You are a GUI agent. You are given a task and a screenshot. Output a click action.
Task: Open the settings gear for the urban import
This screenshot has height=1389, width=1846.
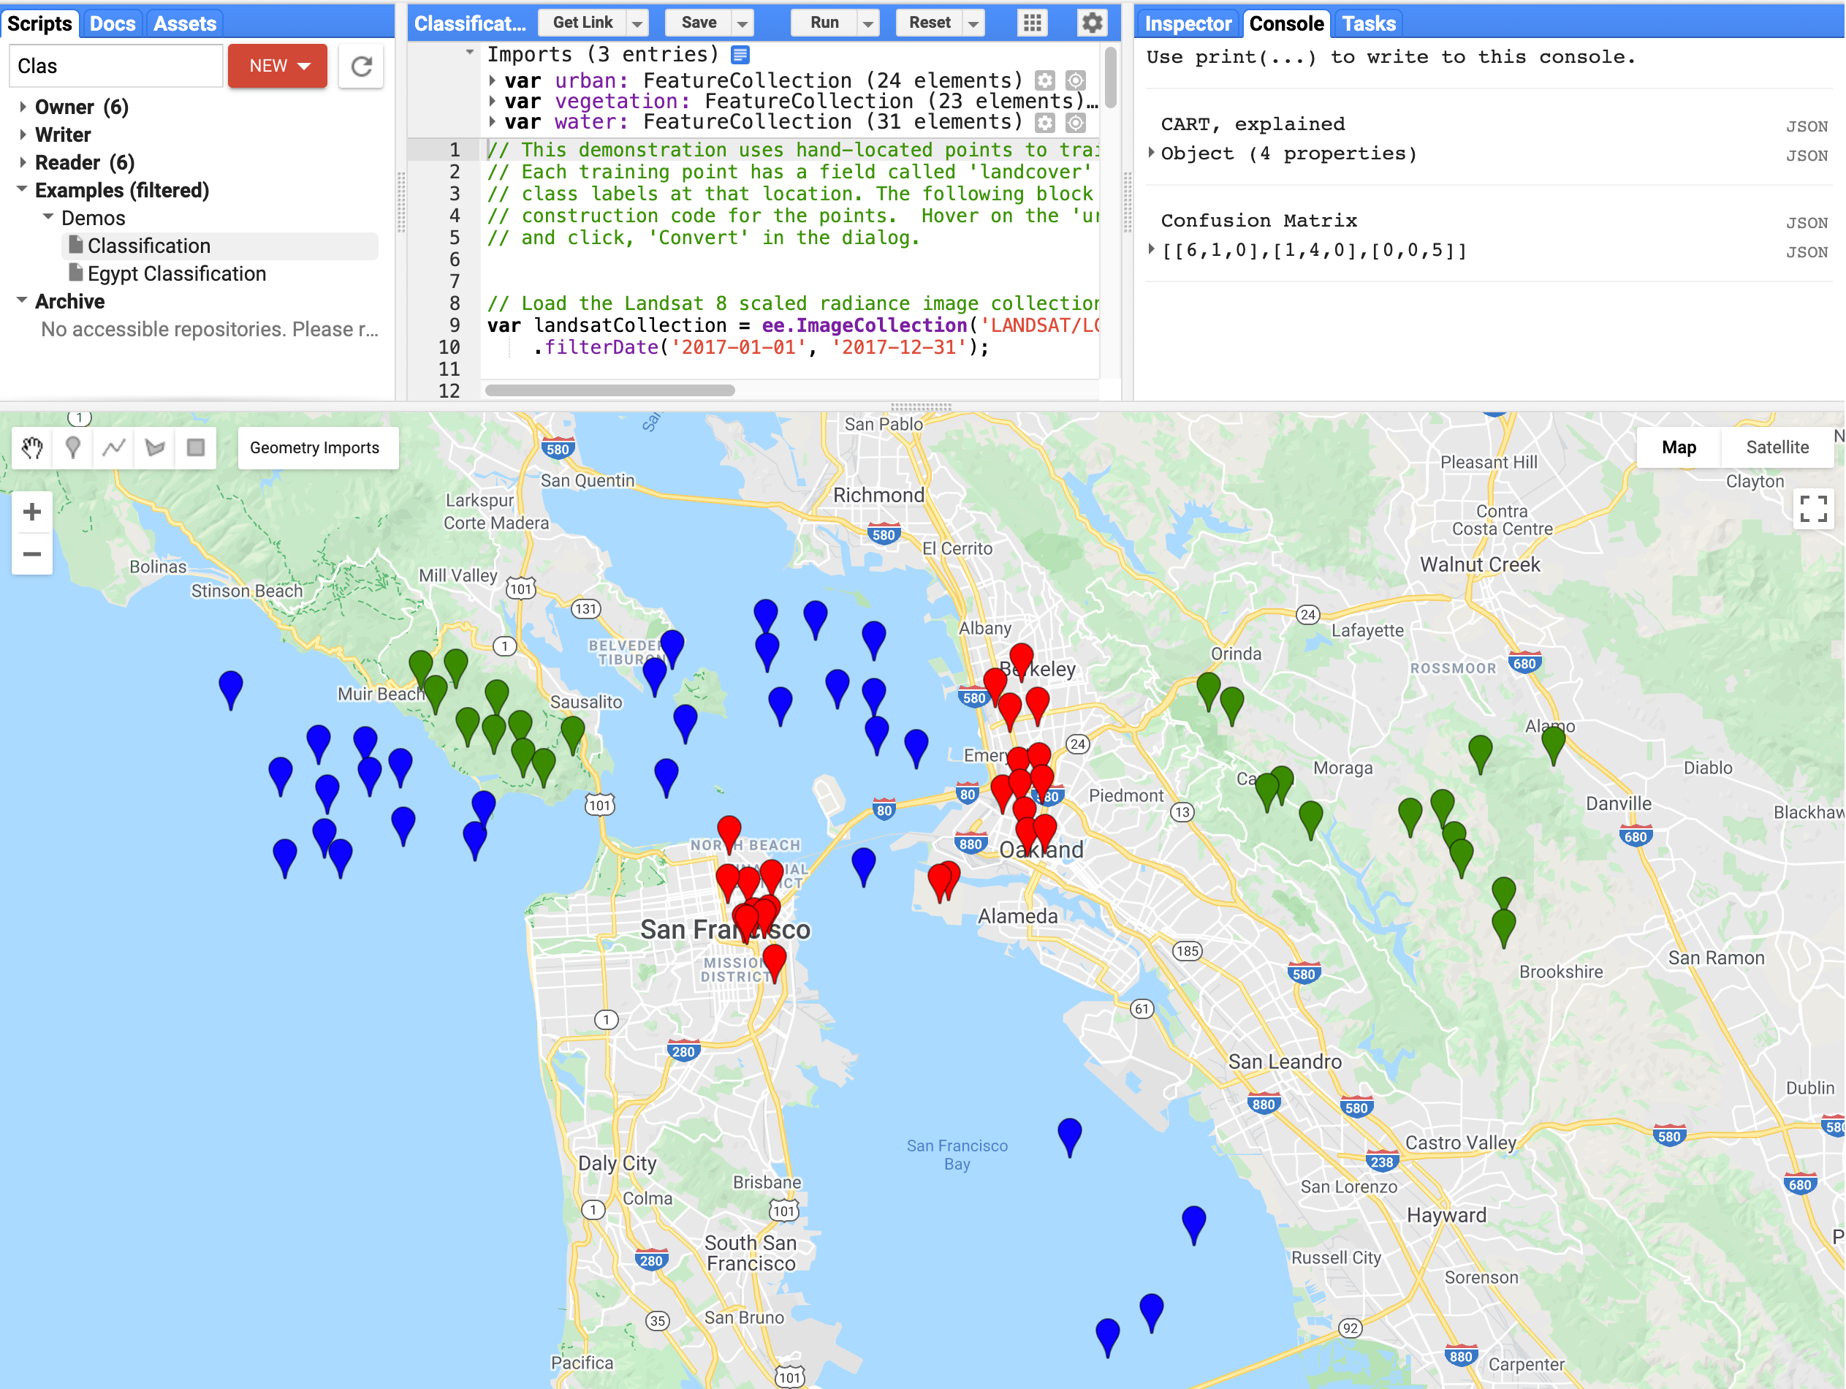(1044, 80)
